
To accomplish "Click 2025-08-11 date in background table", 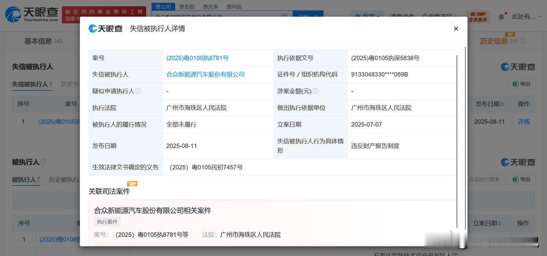I will pos(489,122).
